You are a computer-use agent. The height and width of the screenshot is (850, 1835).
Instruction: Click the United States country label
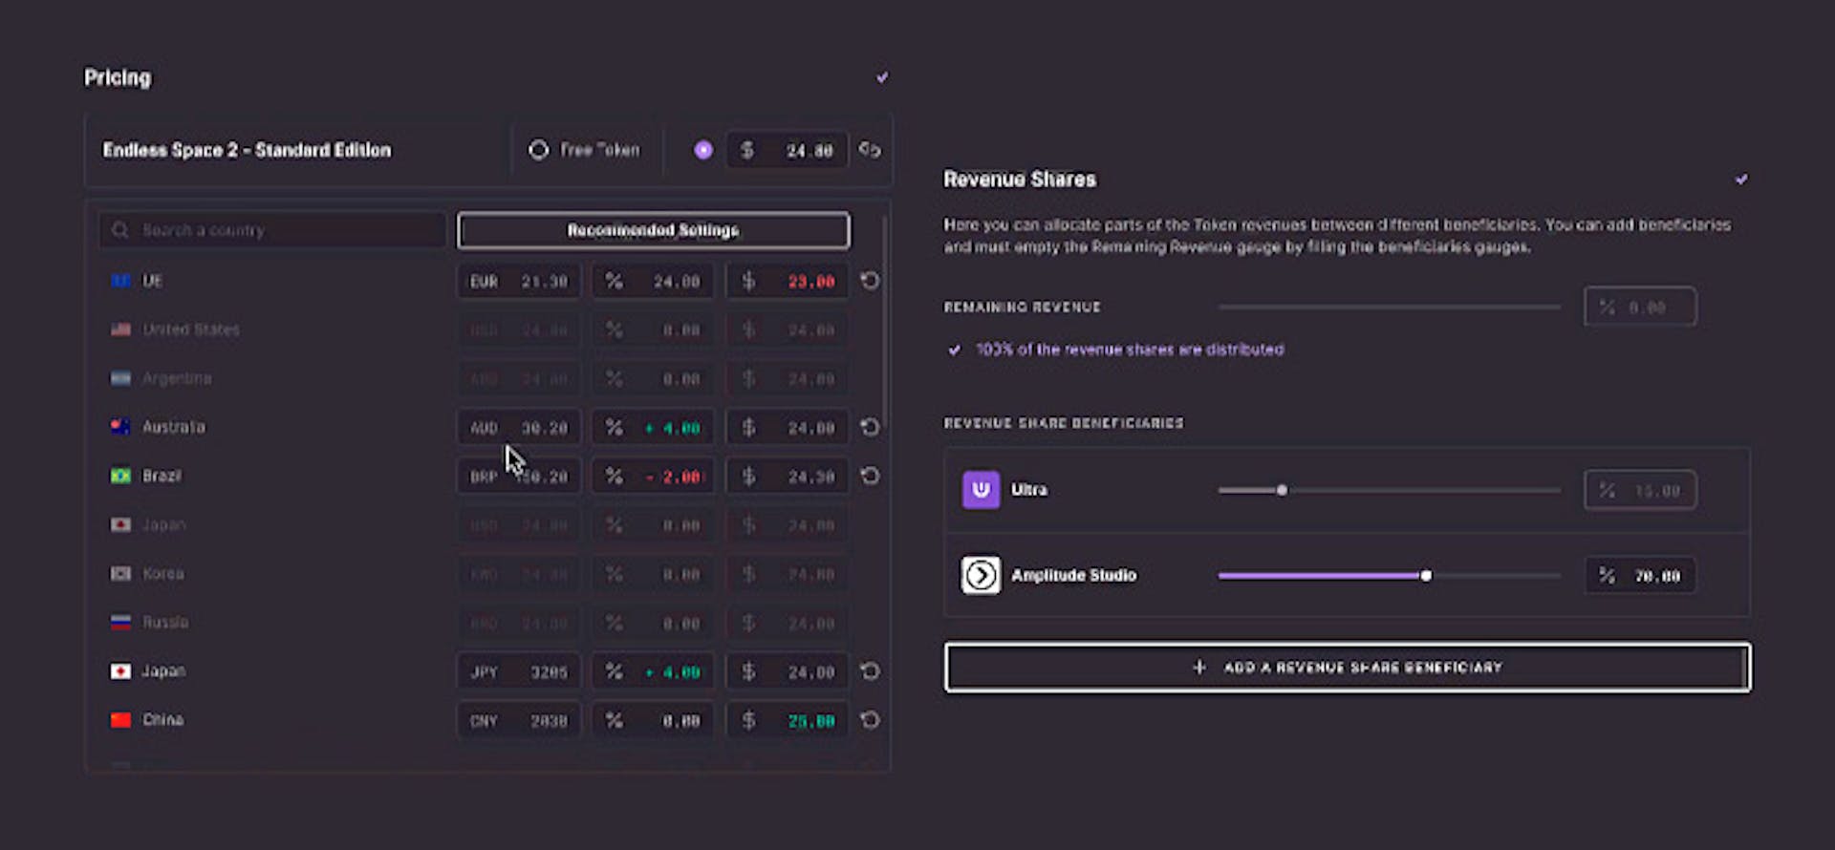[x=191, y=329]
